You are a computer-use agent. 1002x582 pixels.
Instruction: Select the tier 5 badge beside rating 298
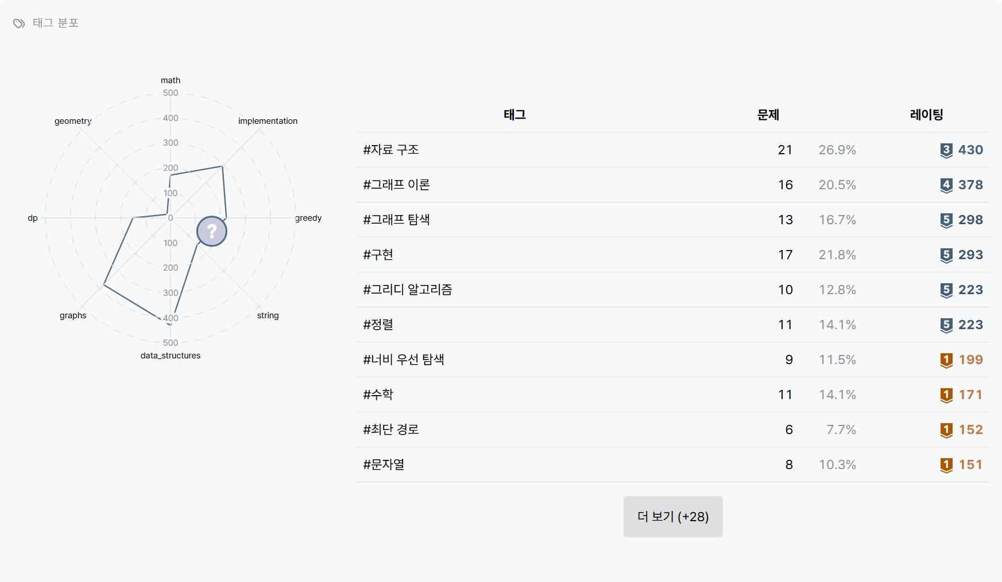[x=946, y=220]
